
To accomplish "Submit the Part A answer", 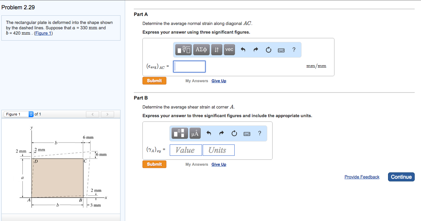I will (x=154, y=81).
